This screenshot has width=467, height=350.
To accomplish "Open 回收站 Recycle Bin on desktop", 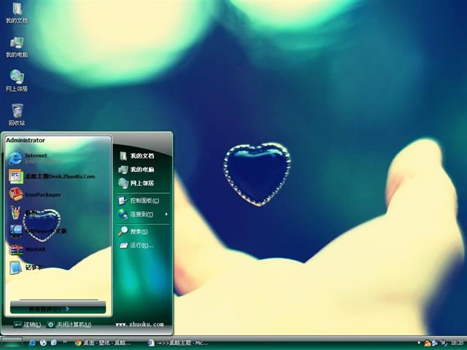I will click(x=17, y=114).
